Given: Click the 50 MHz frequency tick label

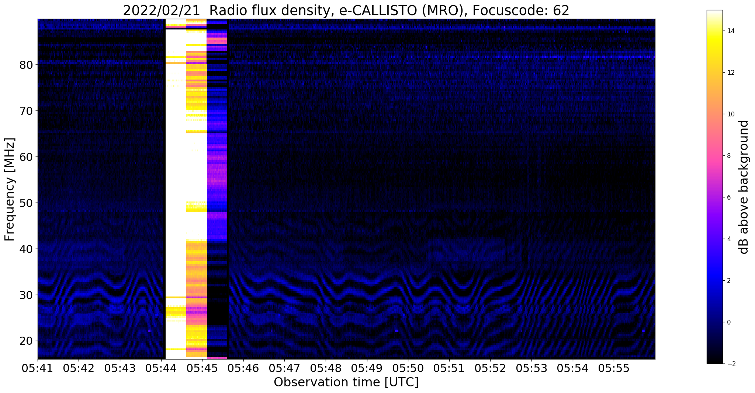Looking at the screenshot, I should tap(26, 203).
